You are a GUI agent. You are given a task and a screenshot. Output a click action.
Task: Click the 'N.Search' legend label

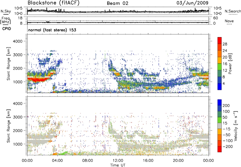[x=233, y=11]
